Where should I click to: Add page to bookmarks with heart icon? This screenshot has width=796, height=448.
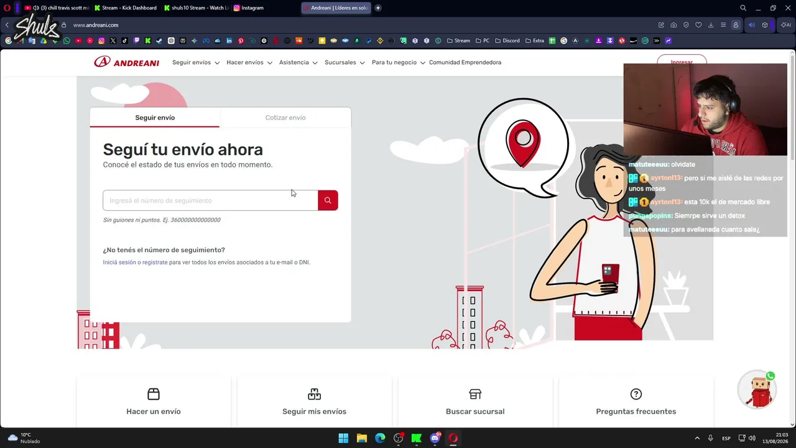pos(698,25)
